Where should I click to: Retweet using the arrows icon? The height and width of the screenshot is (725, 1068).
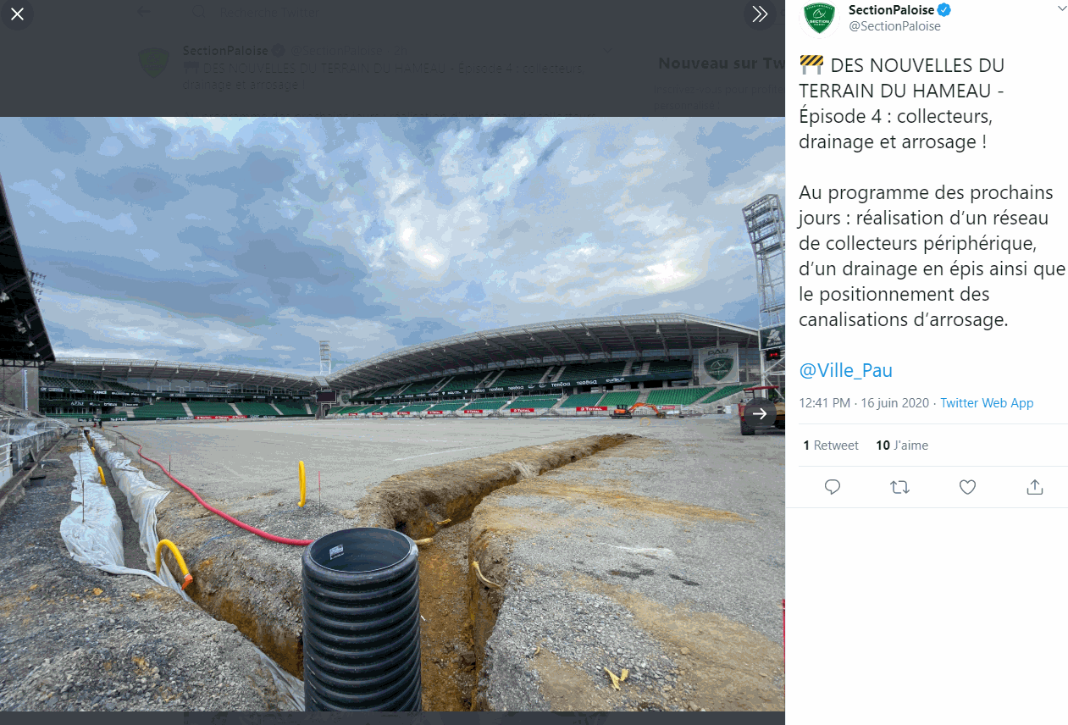tap(899, 487)
